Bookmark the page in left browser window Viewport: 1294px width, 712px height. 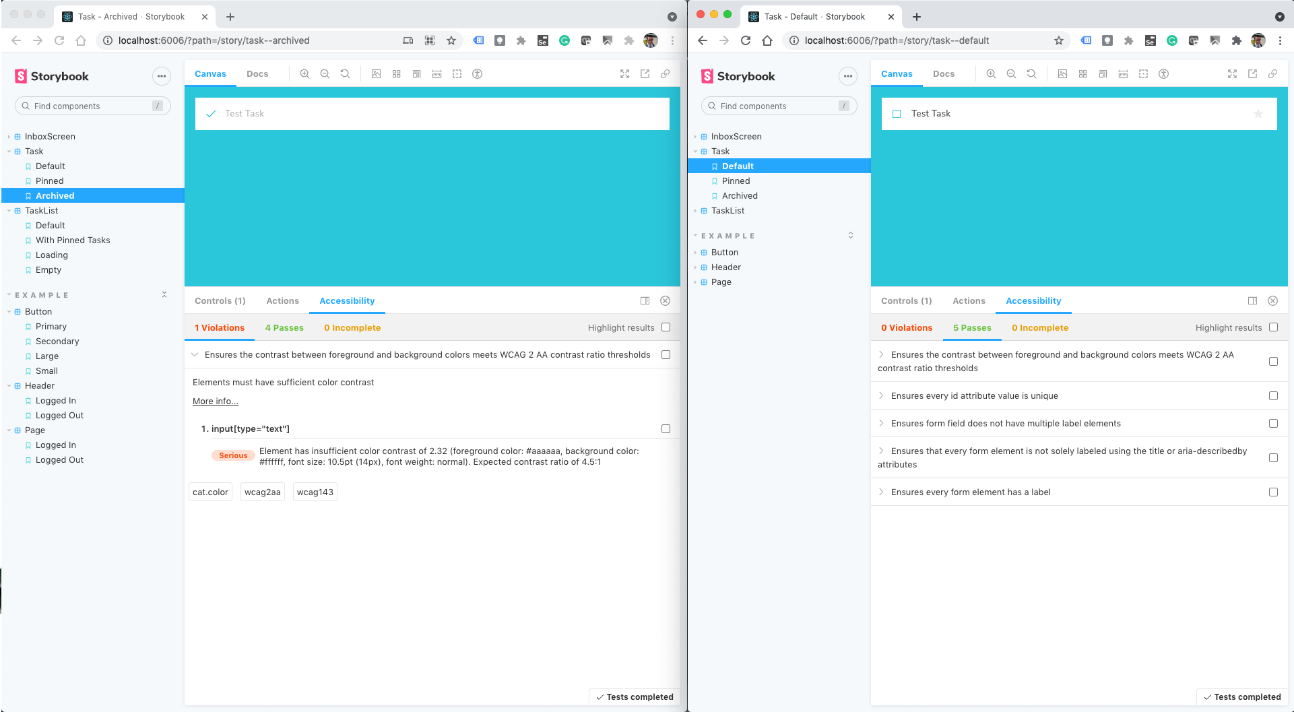coord(451,40)
